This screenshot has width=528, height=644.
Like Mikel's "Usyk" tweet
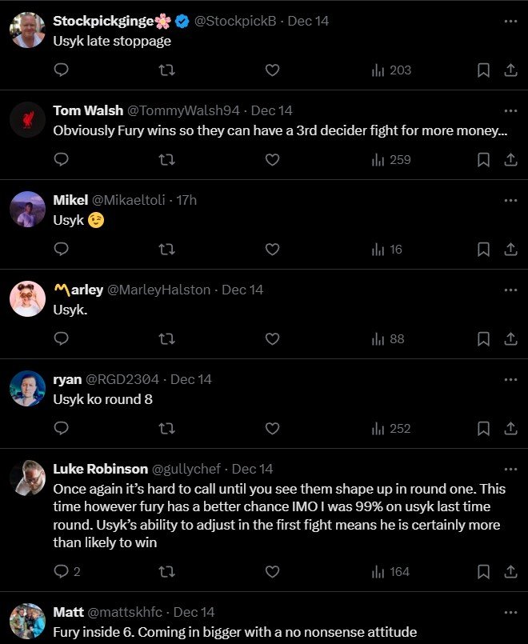pos(272,250)
